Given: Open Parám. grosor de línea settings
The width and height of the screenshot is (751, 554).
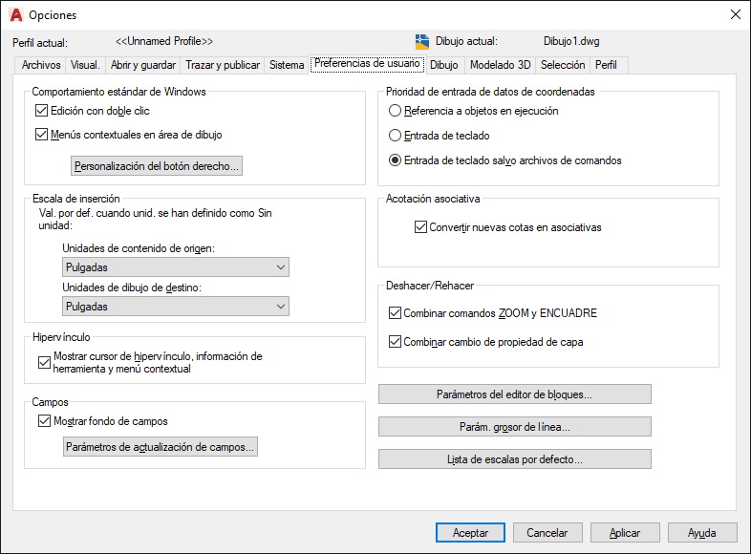Looking at the screenshot, I should (514, 427).
